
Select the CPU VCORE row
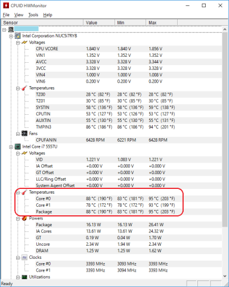pos(128,49)
